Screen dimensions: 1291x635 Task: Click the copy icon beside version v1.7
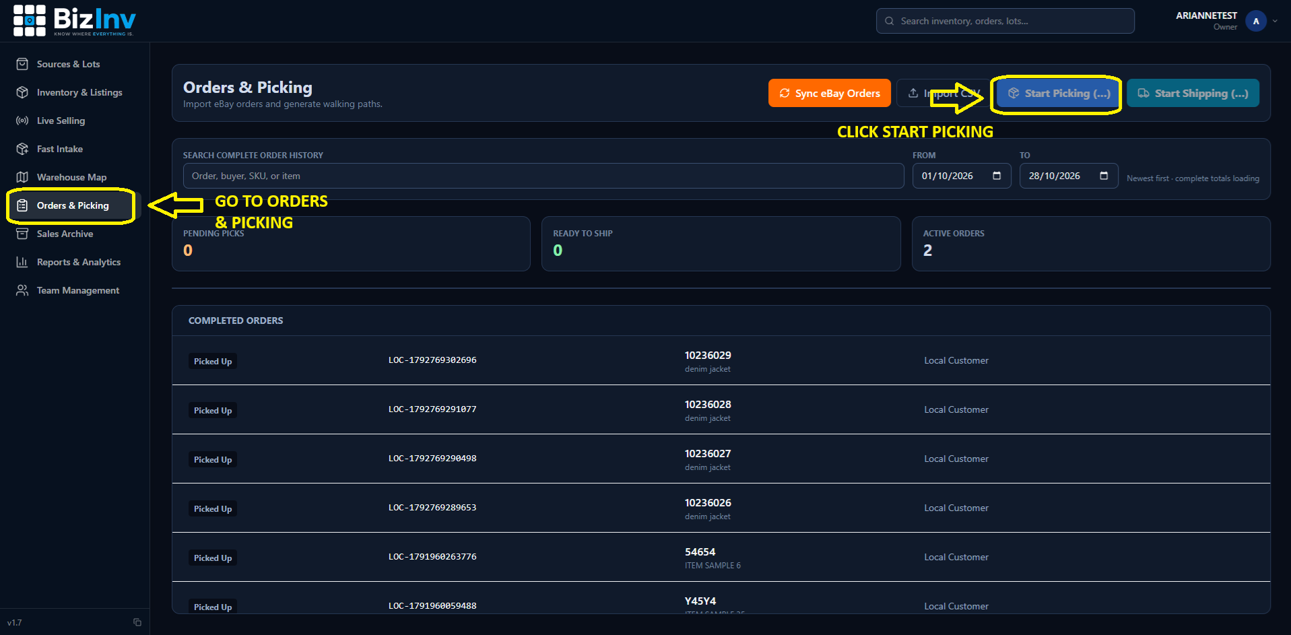137,622
